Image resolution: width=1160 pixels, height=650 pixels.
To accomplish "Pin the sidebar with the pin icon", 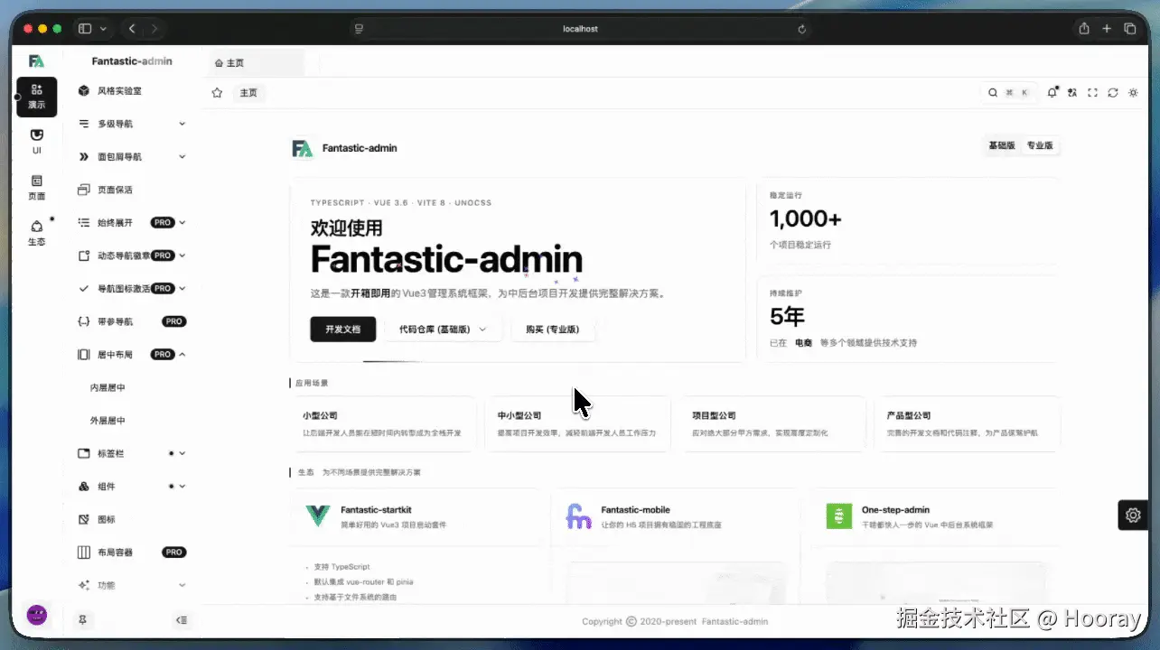I will (83, 619).
